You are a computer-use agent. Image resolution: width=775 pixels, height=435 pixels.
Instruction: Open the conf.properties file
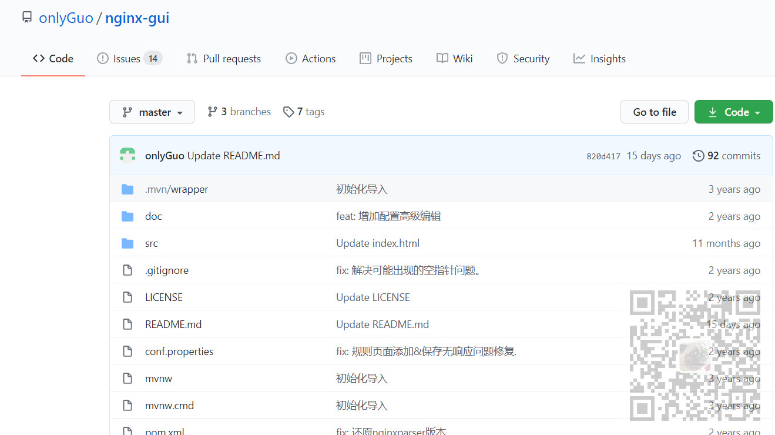point(179,352)
